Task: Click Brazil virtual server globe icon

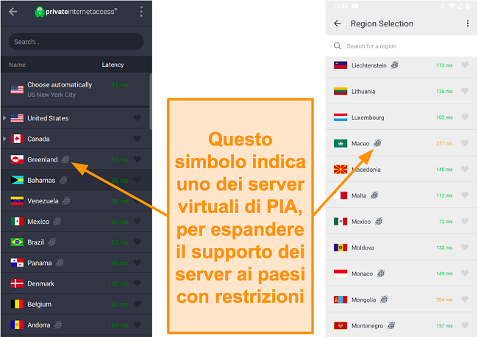Action: 51,242
